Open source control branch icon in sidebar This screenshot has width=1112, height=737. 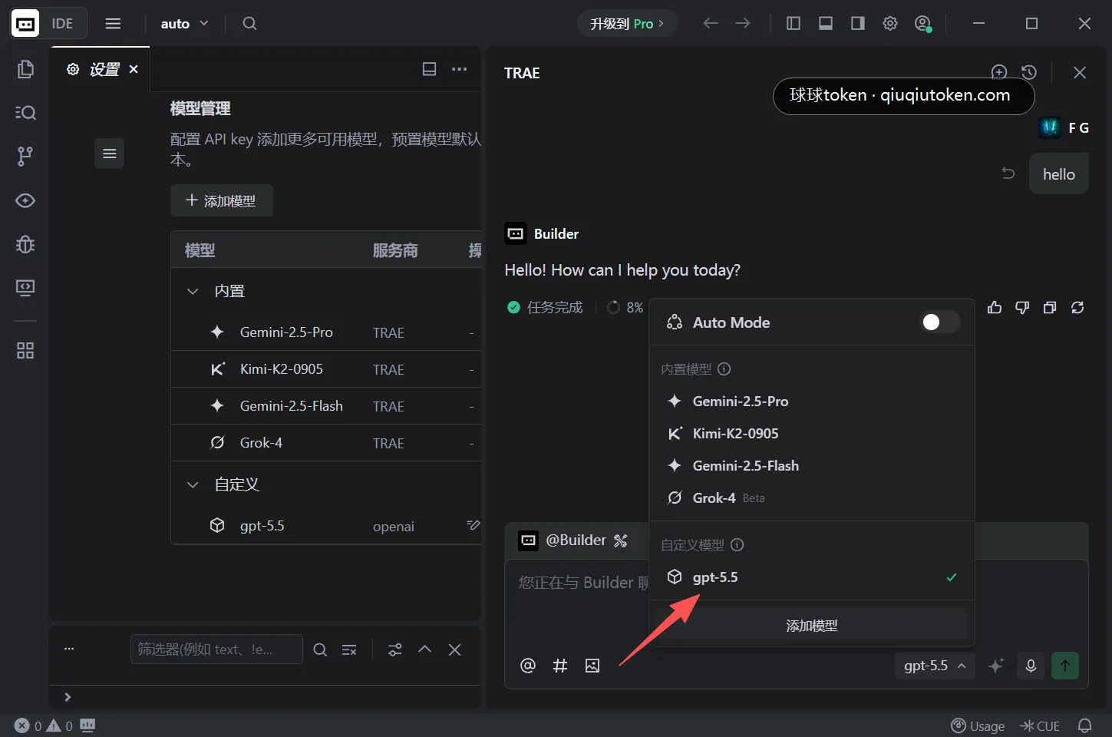pyautogui.click(x=25, y=157)
